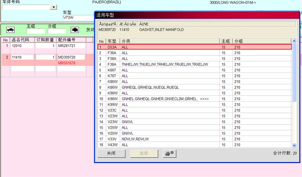This screenshot has height=177, width=302.
Task: Click the 分组 column header in dialog
Action: (x=262, y=41)
